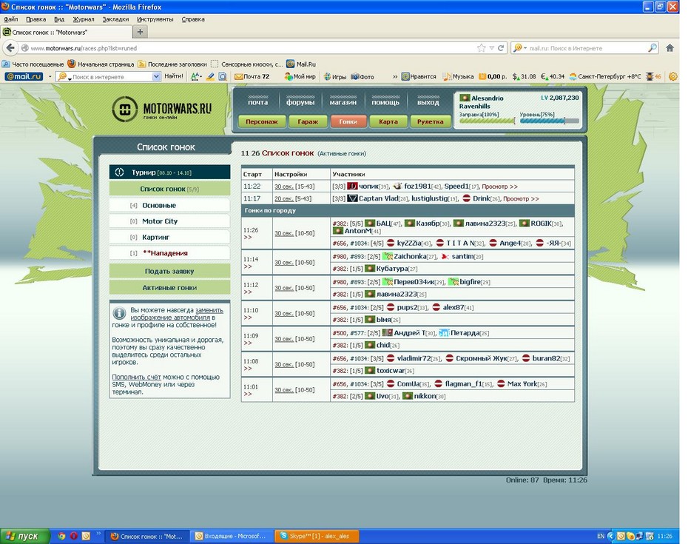Open Мой мир from the Mail.ru toolbar

pyautogui.click(x=300, y=76)
